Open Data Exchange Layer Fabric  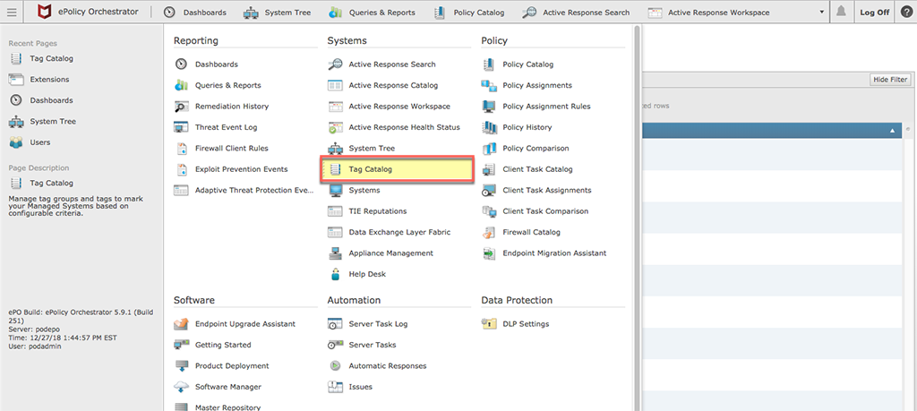[390, 232]
